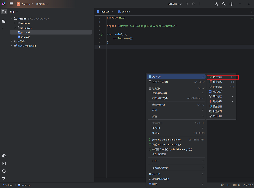The width and height of the screenshot is (254, 188).
Task: Open the 添加配置 run configuration dropdown
Action: (174, 4)
